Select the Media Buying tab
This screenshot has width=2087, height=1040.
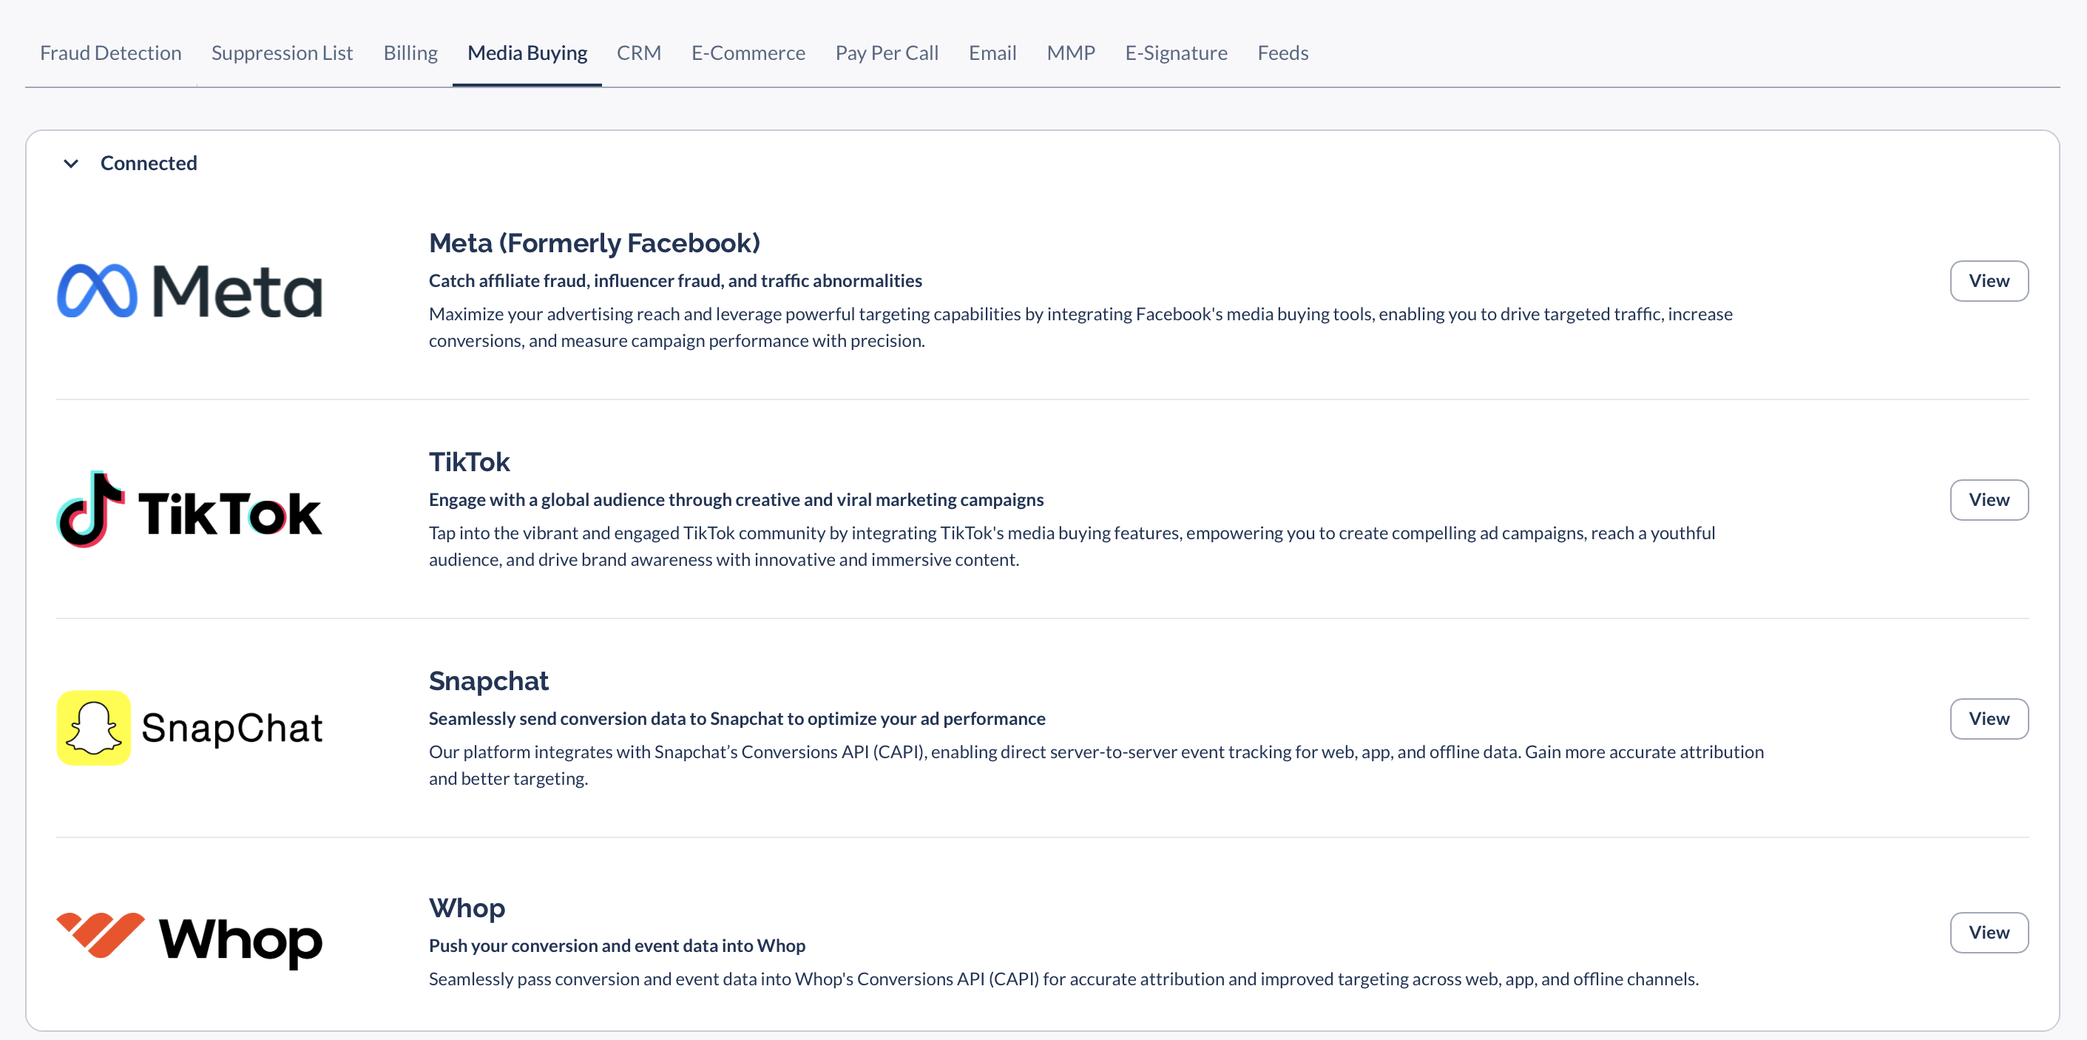coord(527,53)
